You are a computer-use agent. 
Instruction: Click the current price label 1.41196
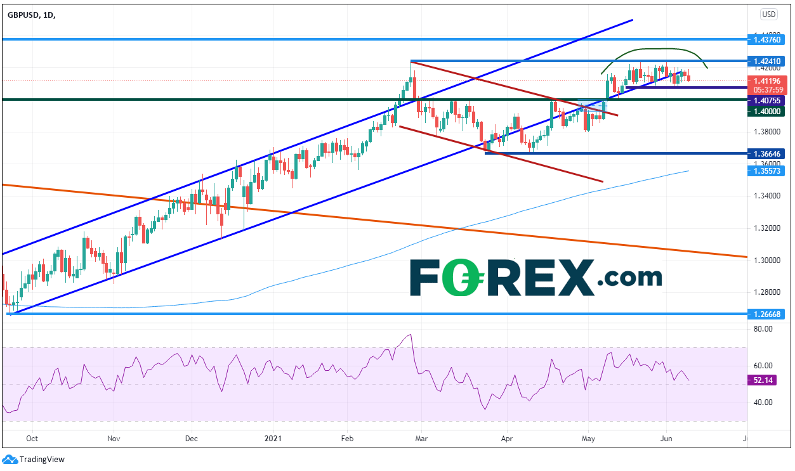[767, 81]
